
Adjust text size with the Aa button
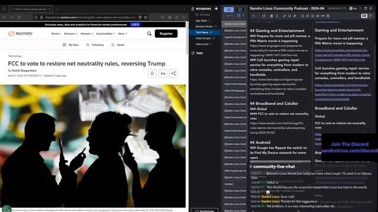click(x=163, y=73)
